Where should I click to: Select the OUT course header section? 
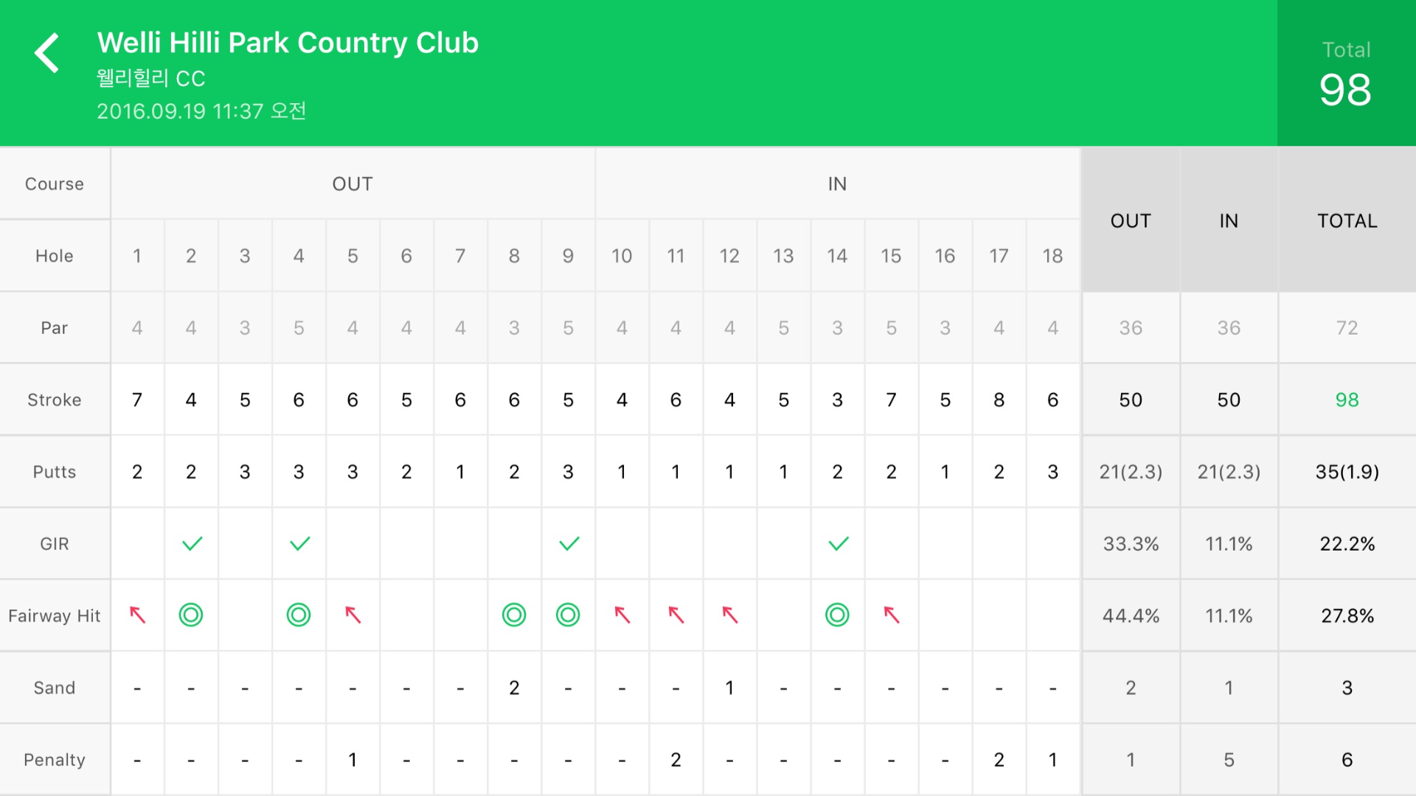tap(353, 184)
